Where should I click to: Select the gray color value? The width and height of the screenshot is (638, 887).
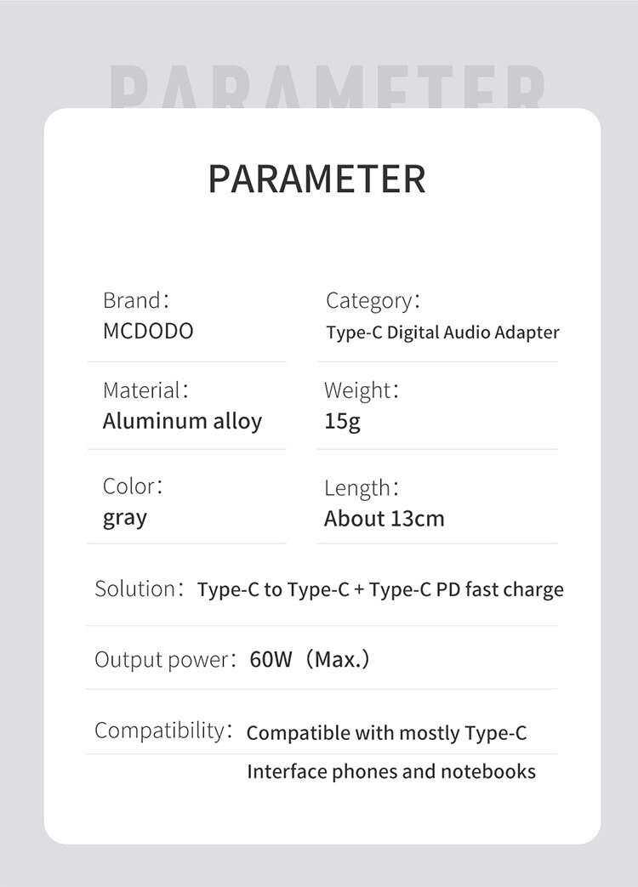[x=125, y=518]
